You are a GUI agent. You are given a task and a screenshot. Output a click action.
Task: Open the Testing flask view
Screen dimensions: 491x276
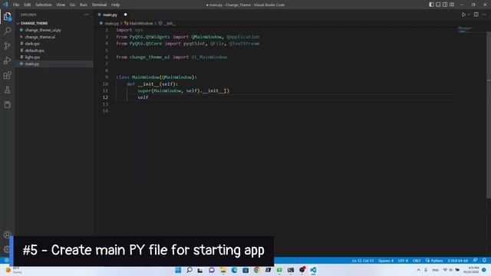(7, 90)
